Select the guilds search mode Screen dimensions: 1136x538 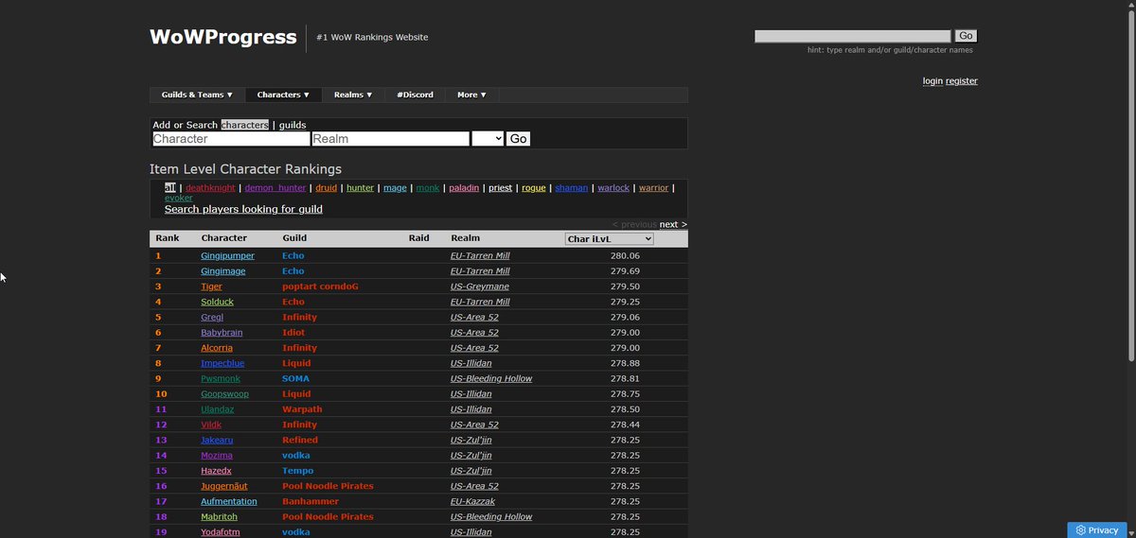click(x=293, y=125)
